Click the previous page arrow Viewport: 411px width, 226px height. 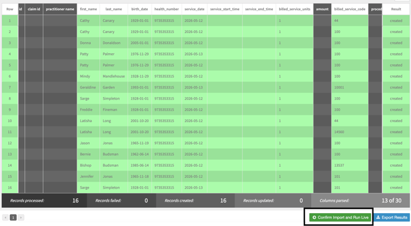tap(6, 217)
